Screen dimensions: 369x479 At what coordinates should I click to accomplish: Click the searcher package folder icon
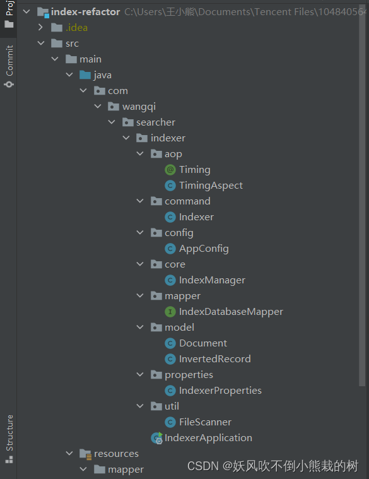[128, 122]
